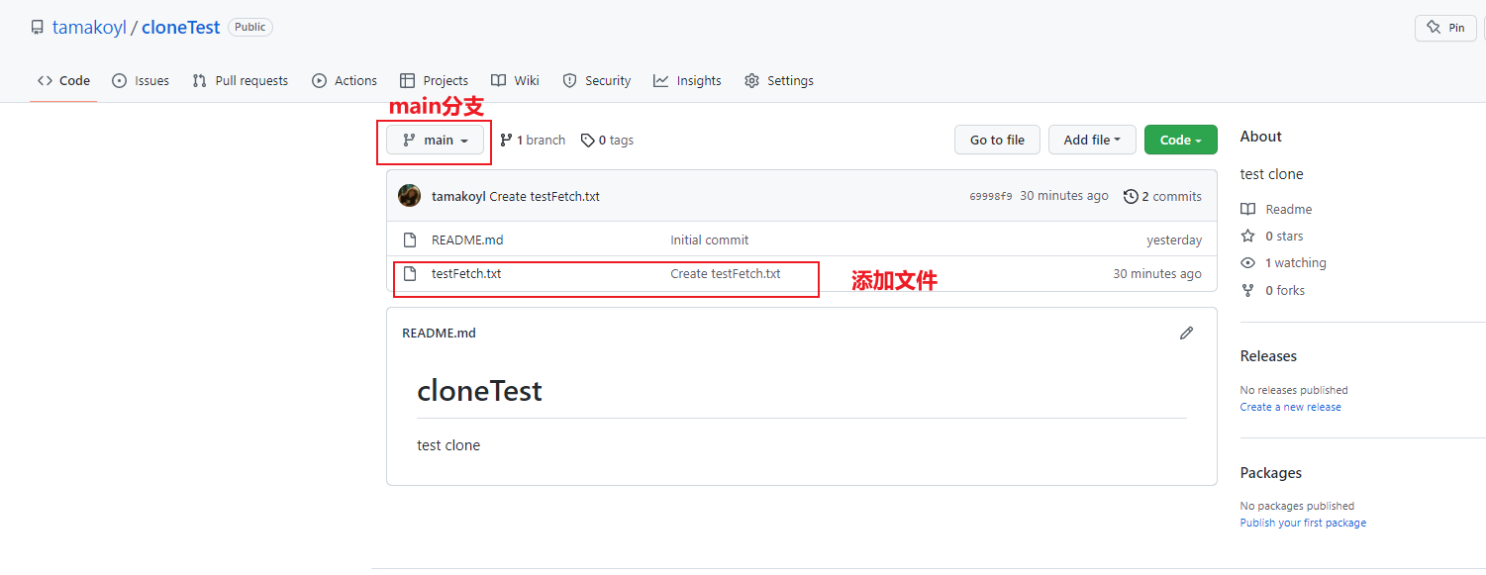
Task: Open the Security tab
Action: [x=597, y=81]
